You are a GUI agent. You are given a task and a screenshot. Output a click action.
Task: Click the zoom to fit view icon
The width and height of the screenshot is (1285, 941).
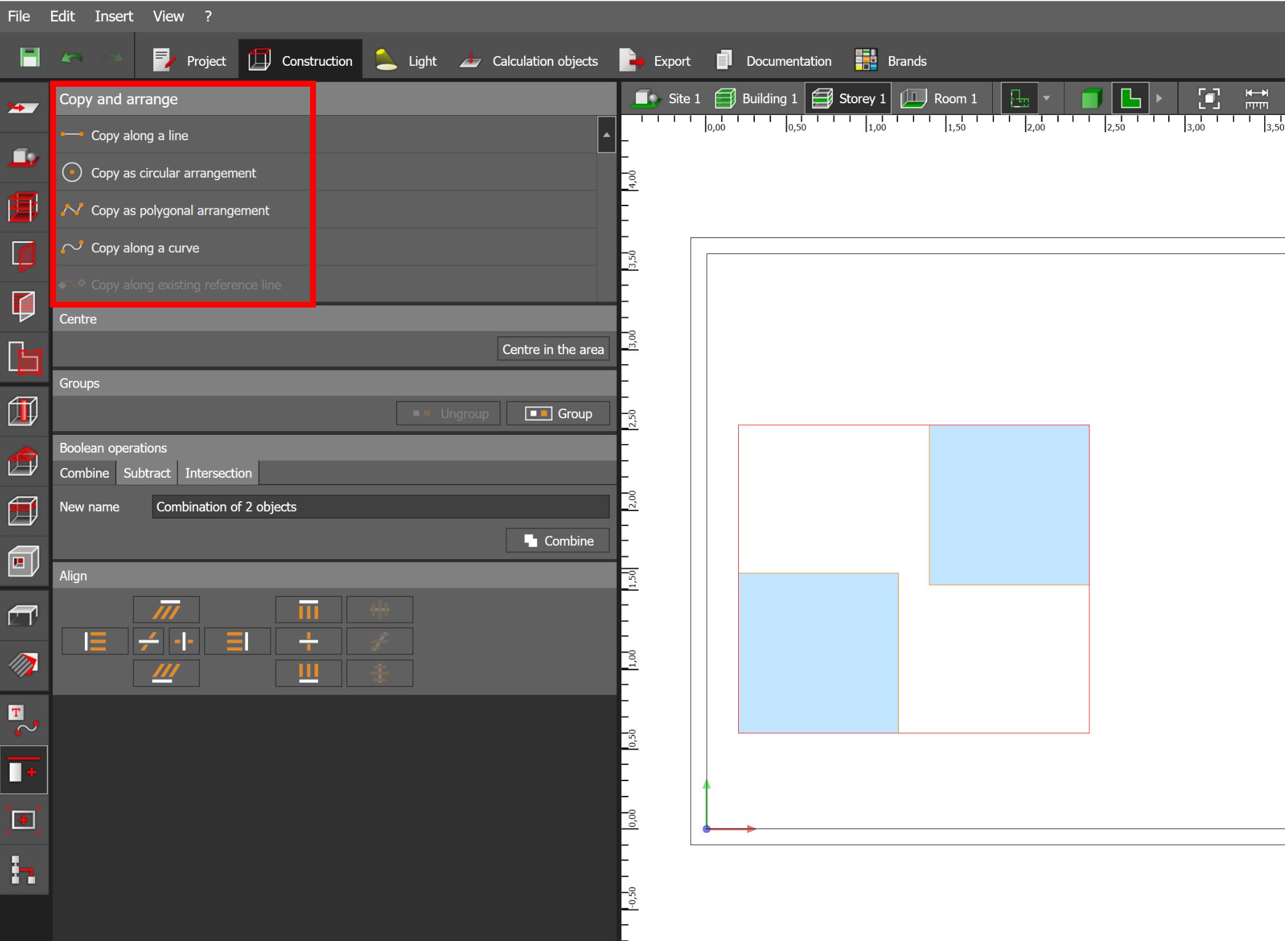(1209, 98)
